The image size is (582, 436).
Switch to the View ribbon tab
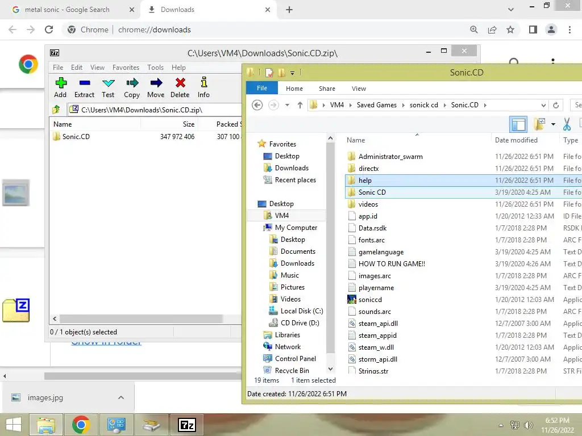(x=359, y=89)
